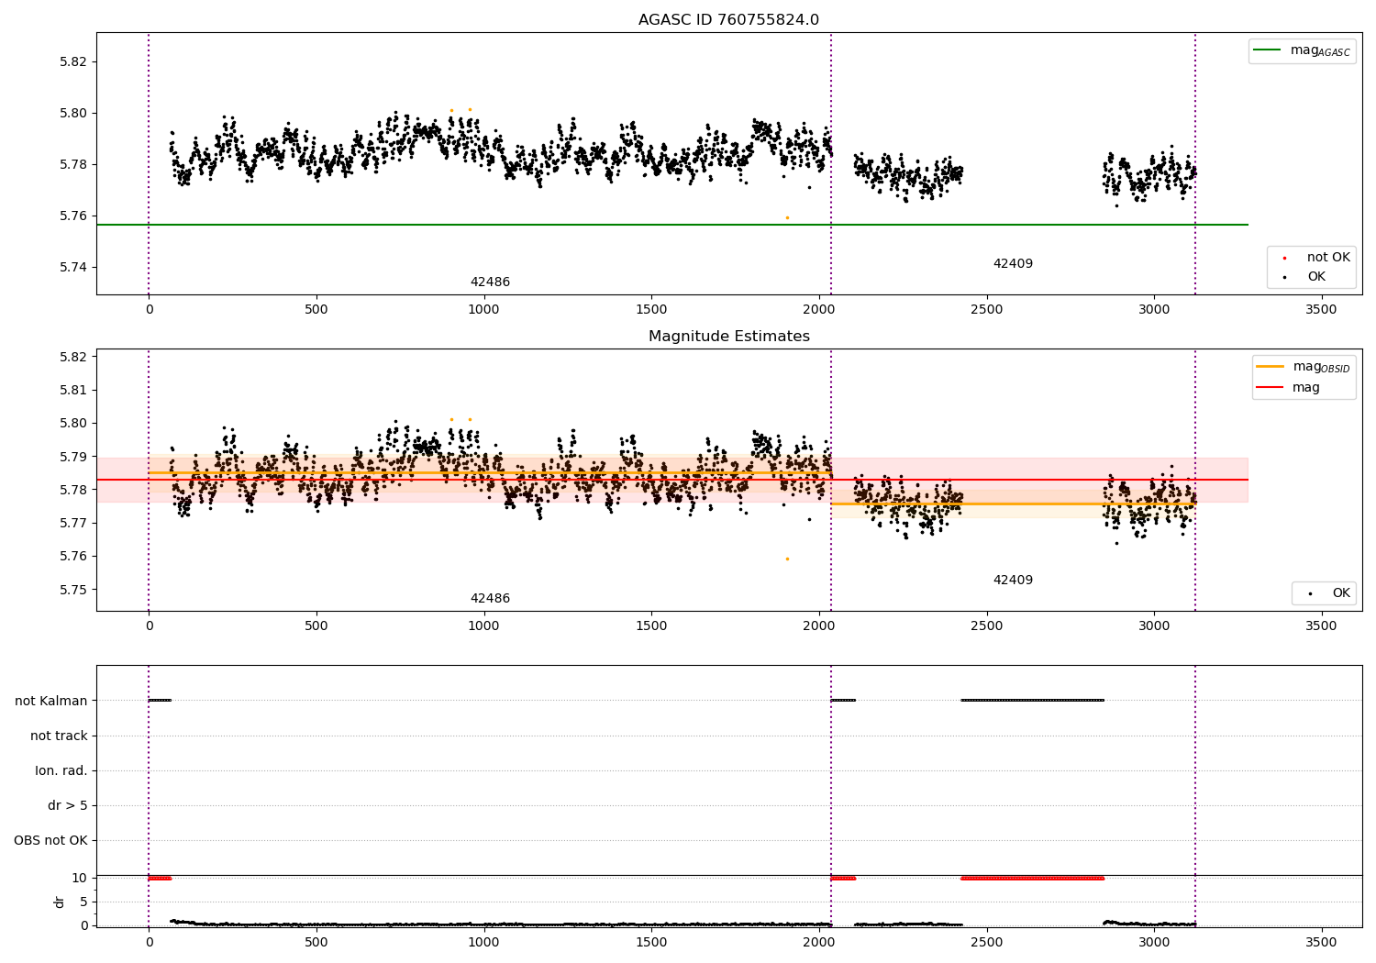Screen dimensions: 1376x963
Task: Click the long red dr=10 segment between 2400 and 2850
Action: (1032, 879)
